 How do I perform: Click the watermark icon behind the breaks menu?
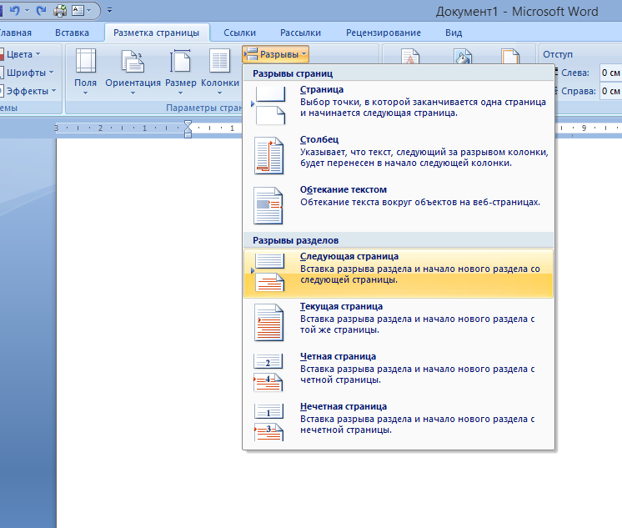(x=410, y=56)
